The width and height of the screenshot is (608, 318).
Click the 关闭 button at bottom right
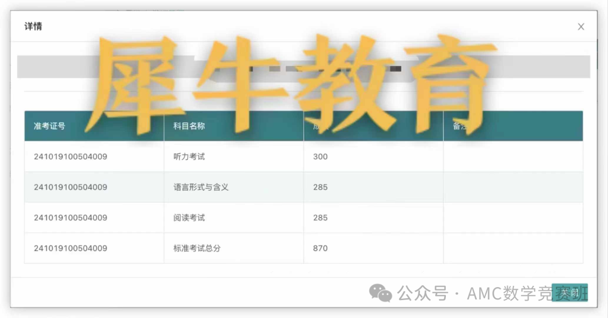[570, 293]
